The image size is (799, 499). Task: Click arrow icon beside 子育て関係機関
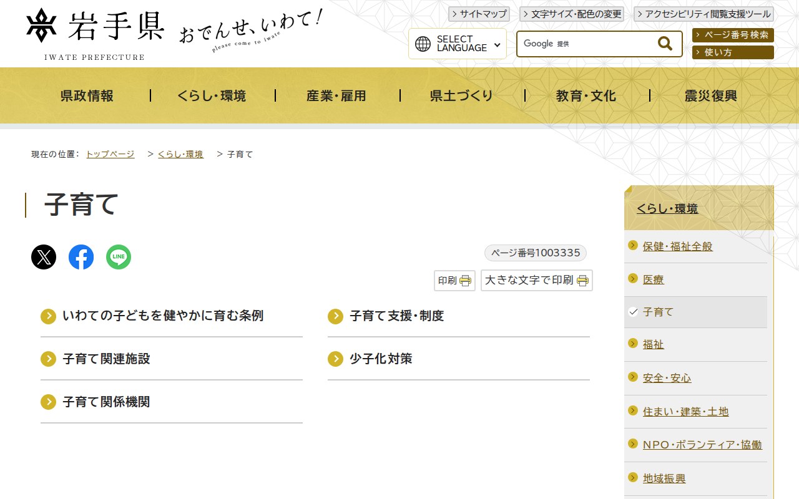(x=49, y=402)
